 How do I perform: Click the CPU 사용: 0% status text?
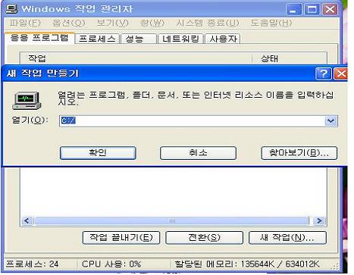point(111,264)
